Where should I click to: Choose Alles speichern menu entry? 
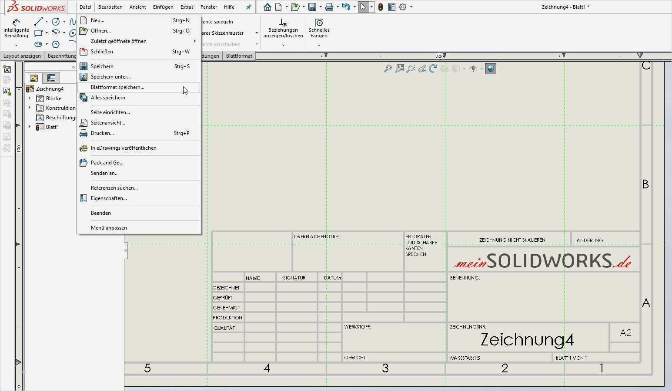pos(139,98)
